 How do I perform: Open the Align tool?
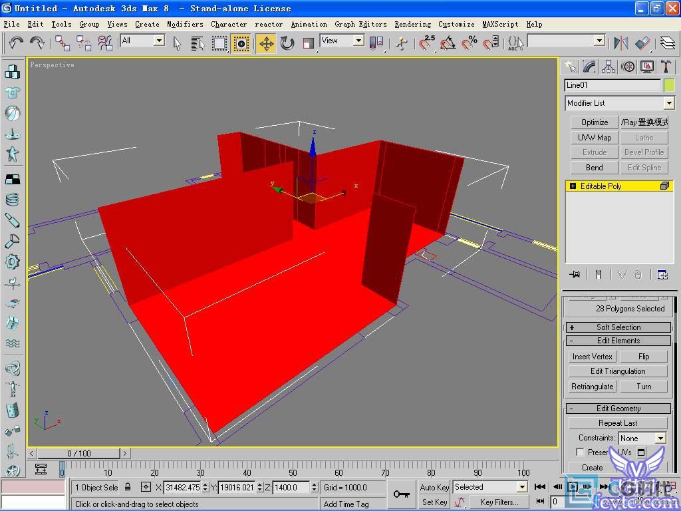(x=642, y=43)
